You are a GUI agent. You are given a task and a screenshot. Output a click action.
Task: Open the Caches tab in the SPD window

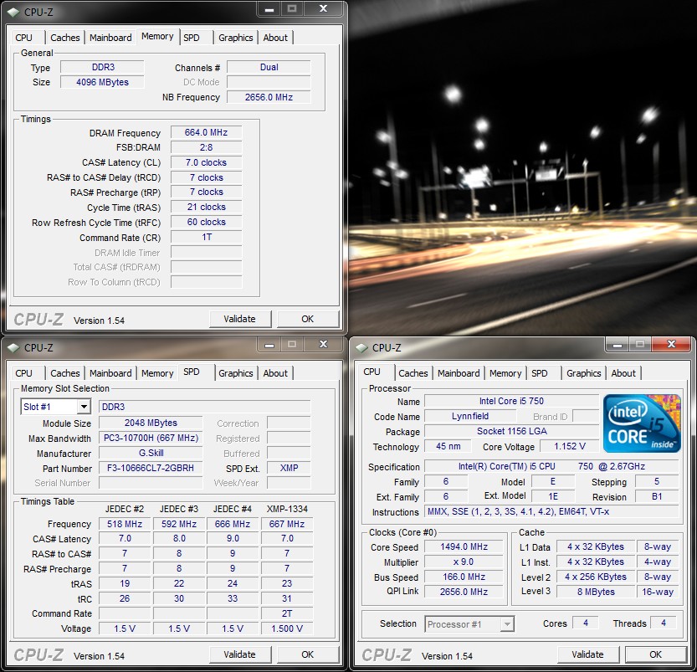coord(65,373)
